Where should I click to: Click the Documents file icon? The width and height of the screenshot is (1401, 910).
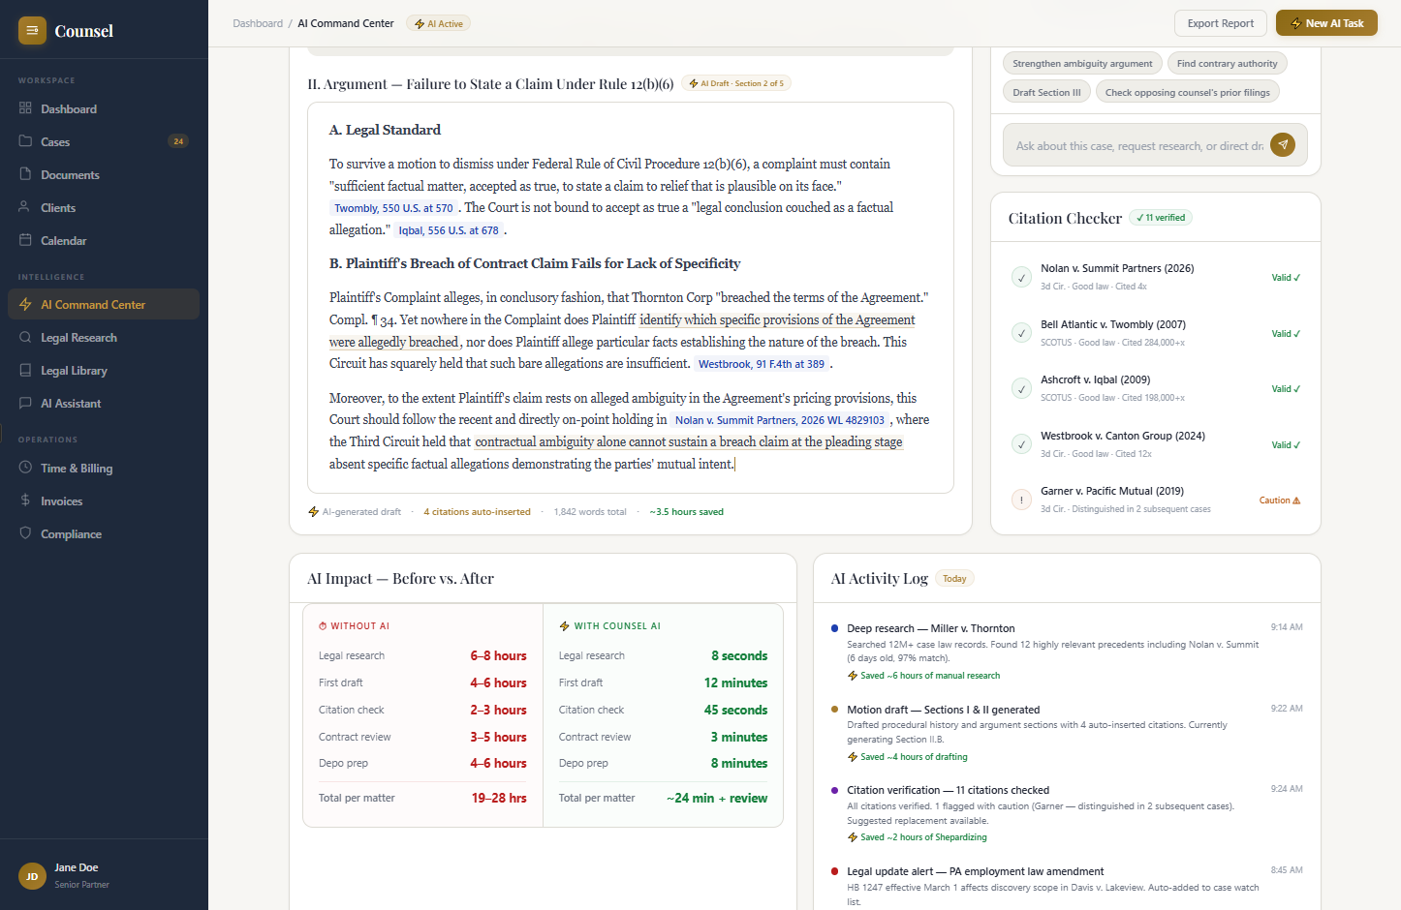coord(25,174)
